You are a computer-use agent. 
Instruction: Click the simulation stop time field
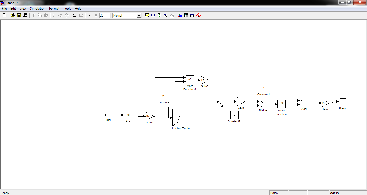[x=105, y=16]
